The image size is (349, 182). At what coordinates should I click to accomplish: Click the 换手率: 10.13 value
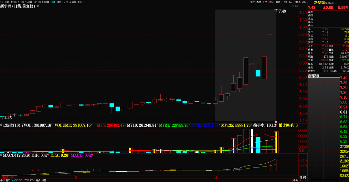(x=265, y=125)
